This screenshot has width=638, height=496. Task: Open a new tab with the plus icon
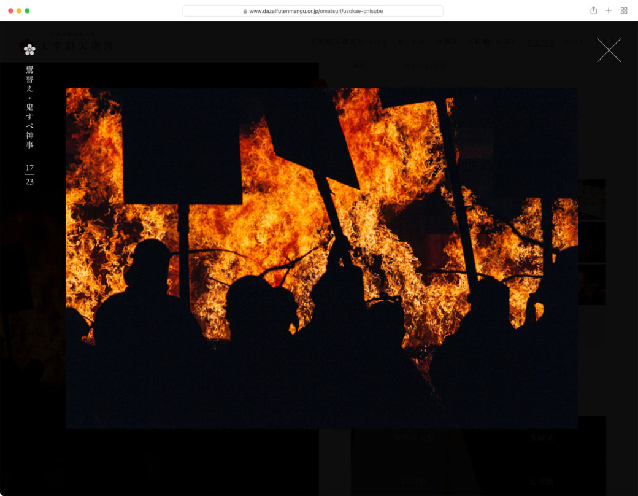609,10
